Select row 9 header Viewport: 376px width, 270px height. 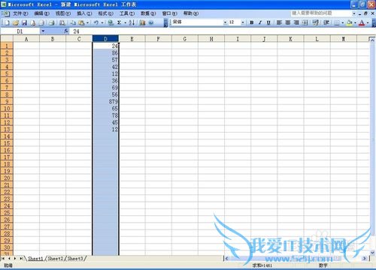[x=7, y=101]
